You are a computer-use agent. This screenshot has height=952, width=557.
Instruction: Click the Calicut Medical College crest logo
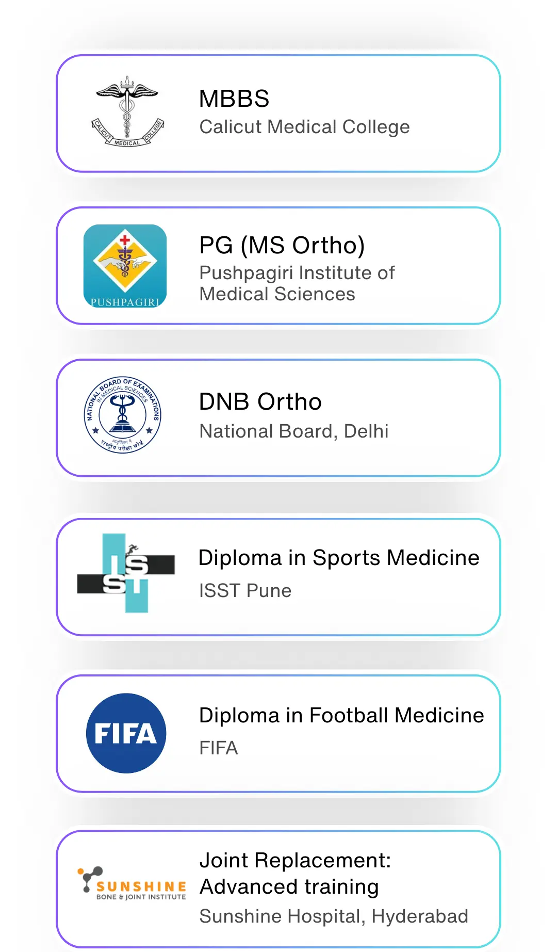click(127, 112)
